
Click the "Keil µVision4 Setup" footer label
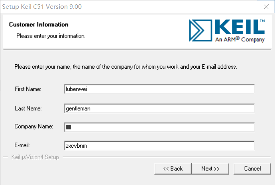(35, 157)
